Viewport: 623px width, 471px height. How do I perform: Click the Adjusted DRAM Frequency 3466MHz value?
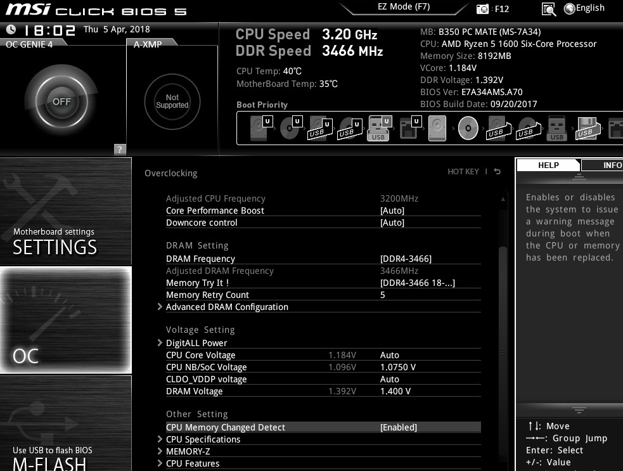[x=399, y=271]
